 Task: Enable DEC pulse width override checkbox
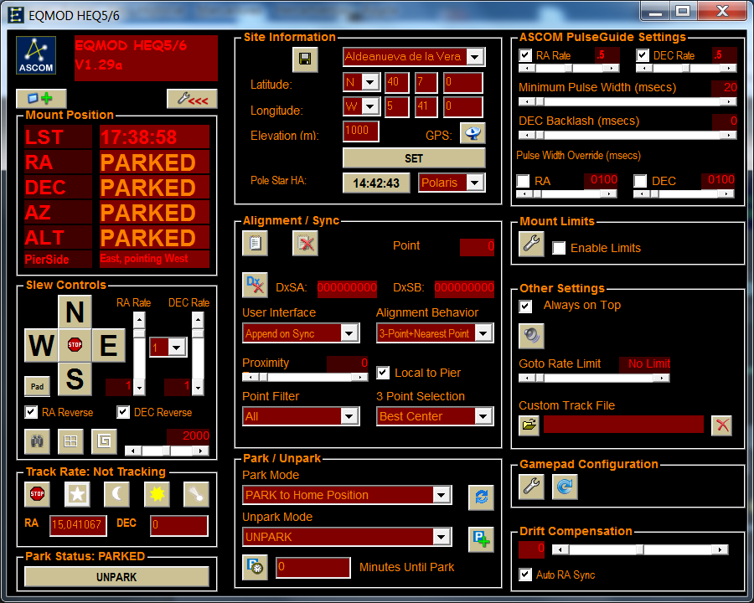pyautogui.click(x=640, y=181)
